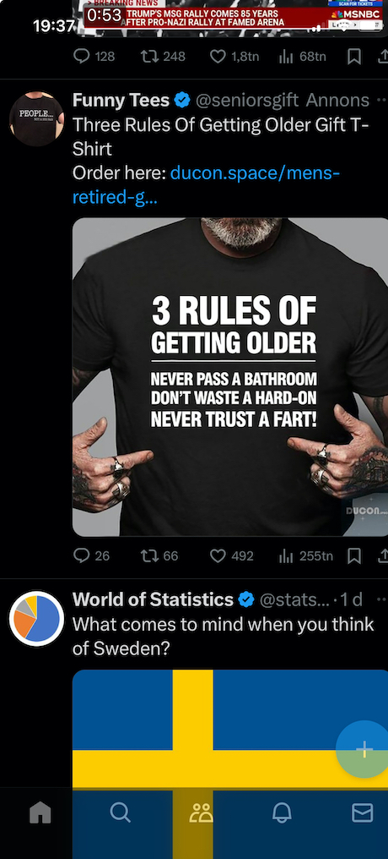The image size is (388, 859).
Task: Open the 3 Rules of Getting Older image
Action: coord(230,377)
